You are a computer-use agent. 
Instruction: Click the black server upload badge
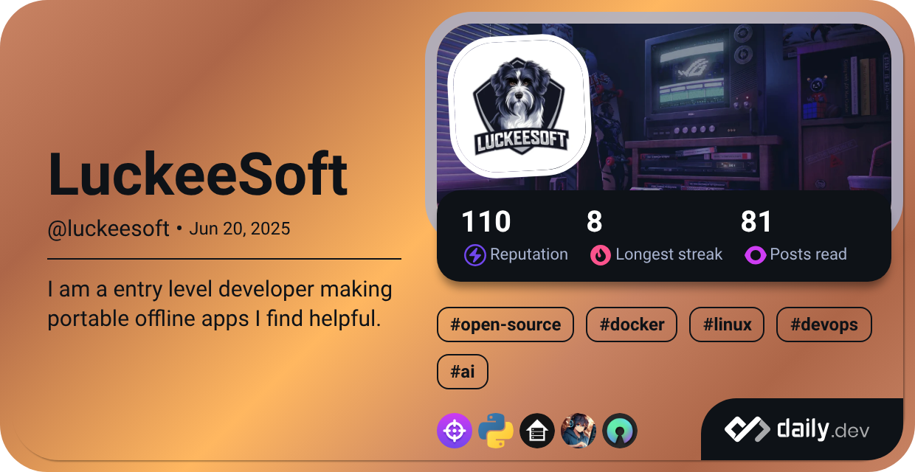(x=537, y=430)
